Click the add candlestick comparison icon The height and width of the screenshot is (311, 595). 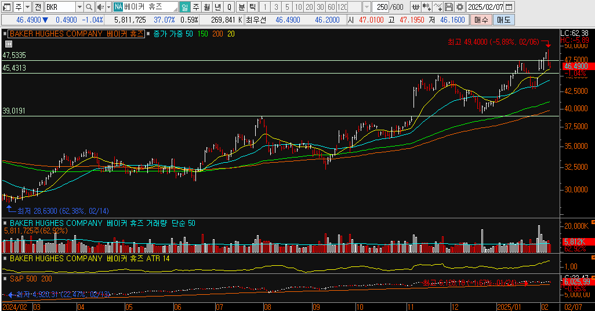[x=426, y=7]
